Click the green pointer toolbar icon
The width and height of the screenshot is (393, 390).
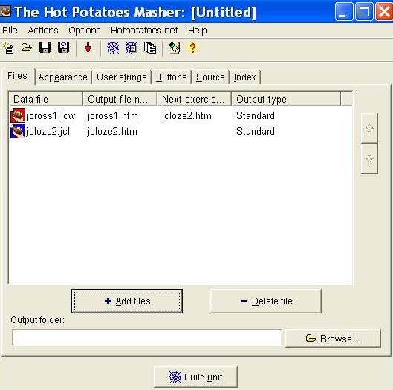[175, 48]
